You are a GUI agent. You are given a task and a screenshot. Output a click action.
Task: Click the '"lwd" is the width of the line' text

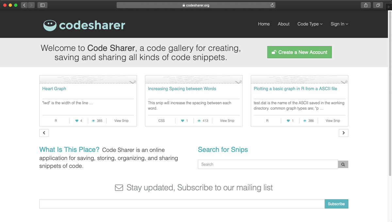pos(67,103)
